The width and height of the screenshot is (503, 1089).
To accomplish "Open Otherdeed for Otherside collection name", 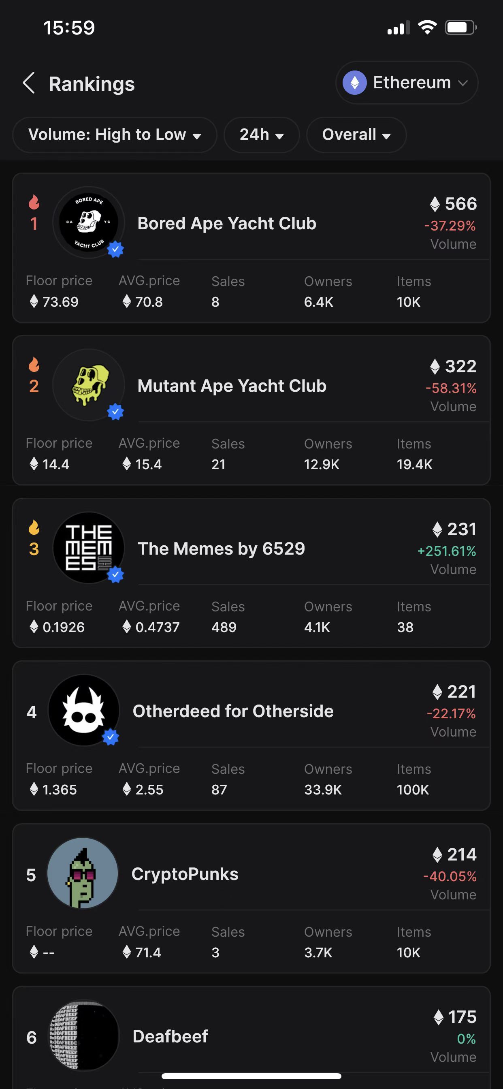I will (233, 711).
